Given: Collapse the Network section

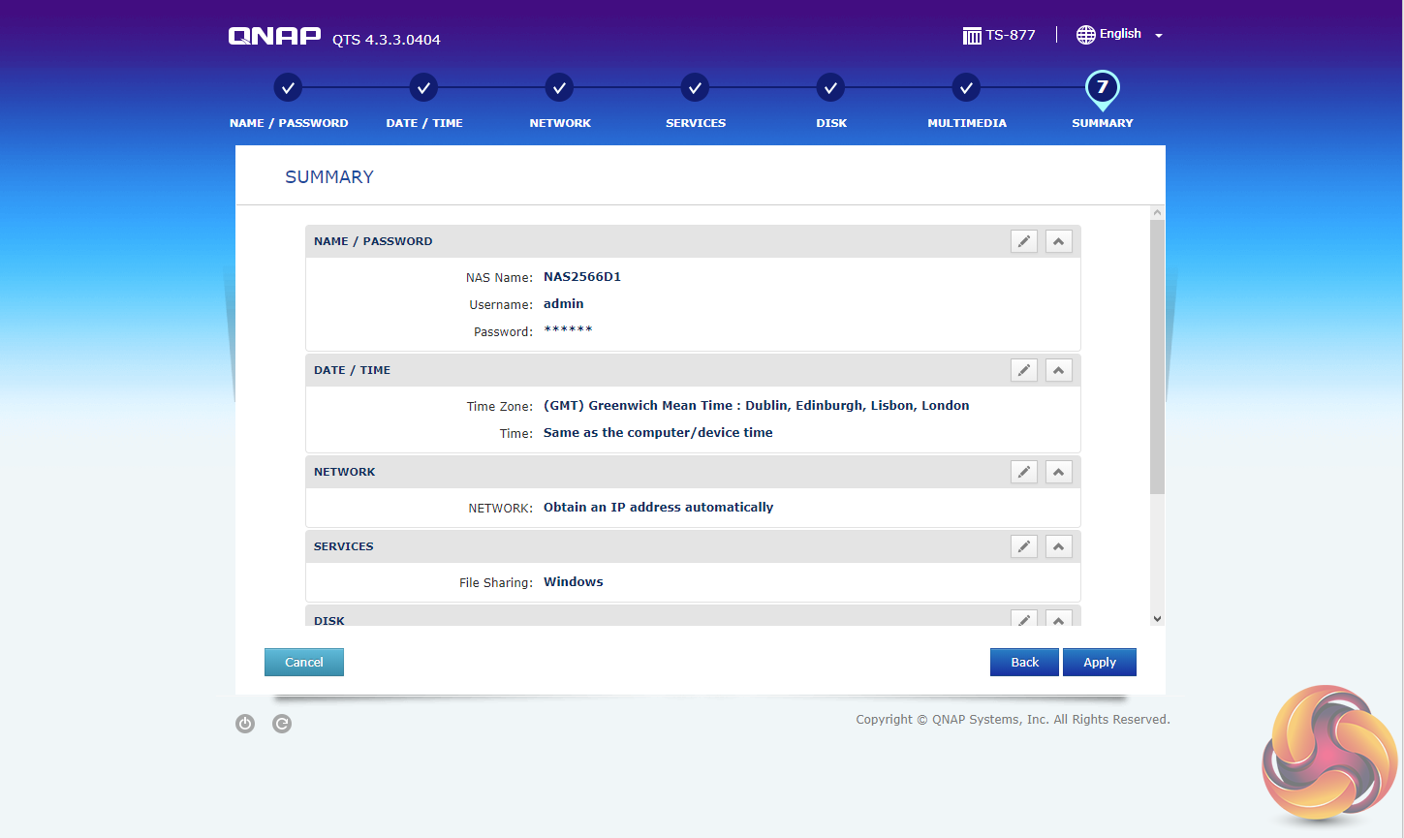Looking at the screenshot, I should tap(1059, 472).
